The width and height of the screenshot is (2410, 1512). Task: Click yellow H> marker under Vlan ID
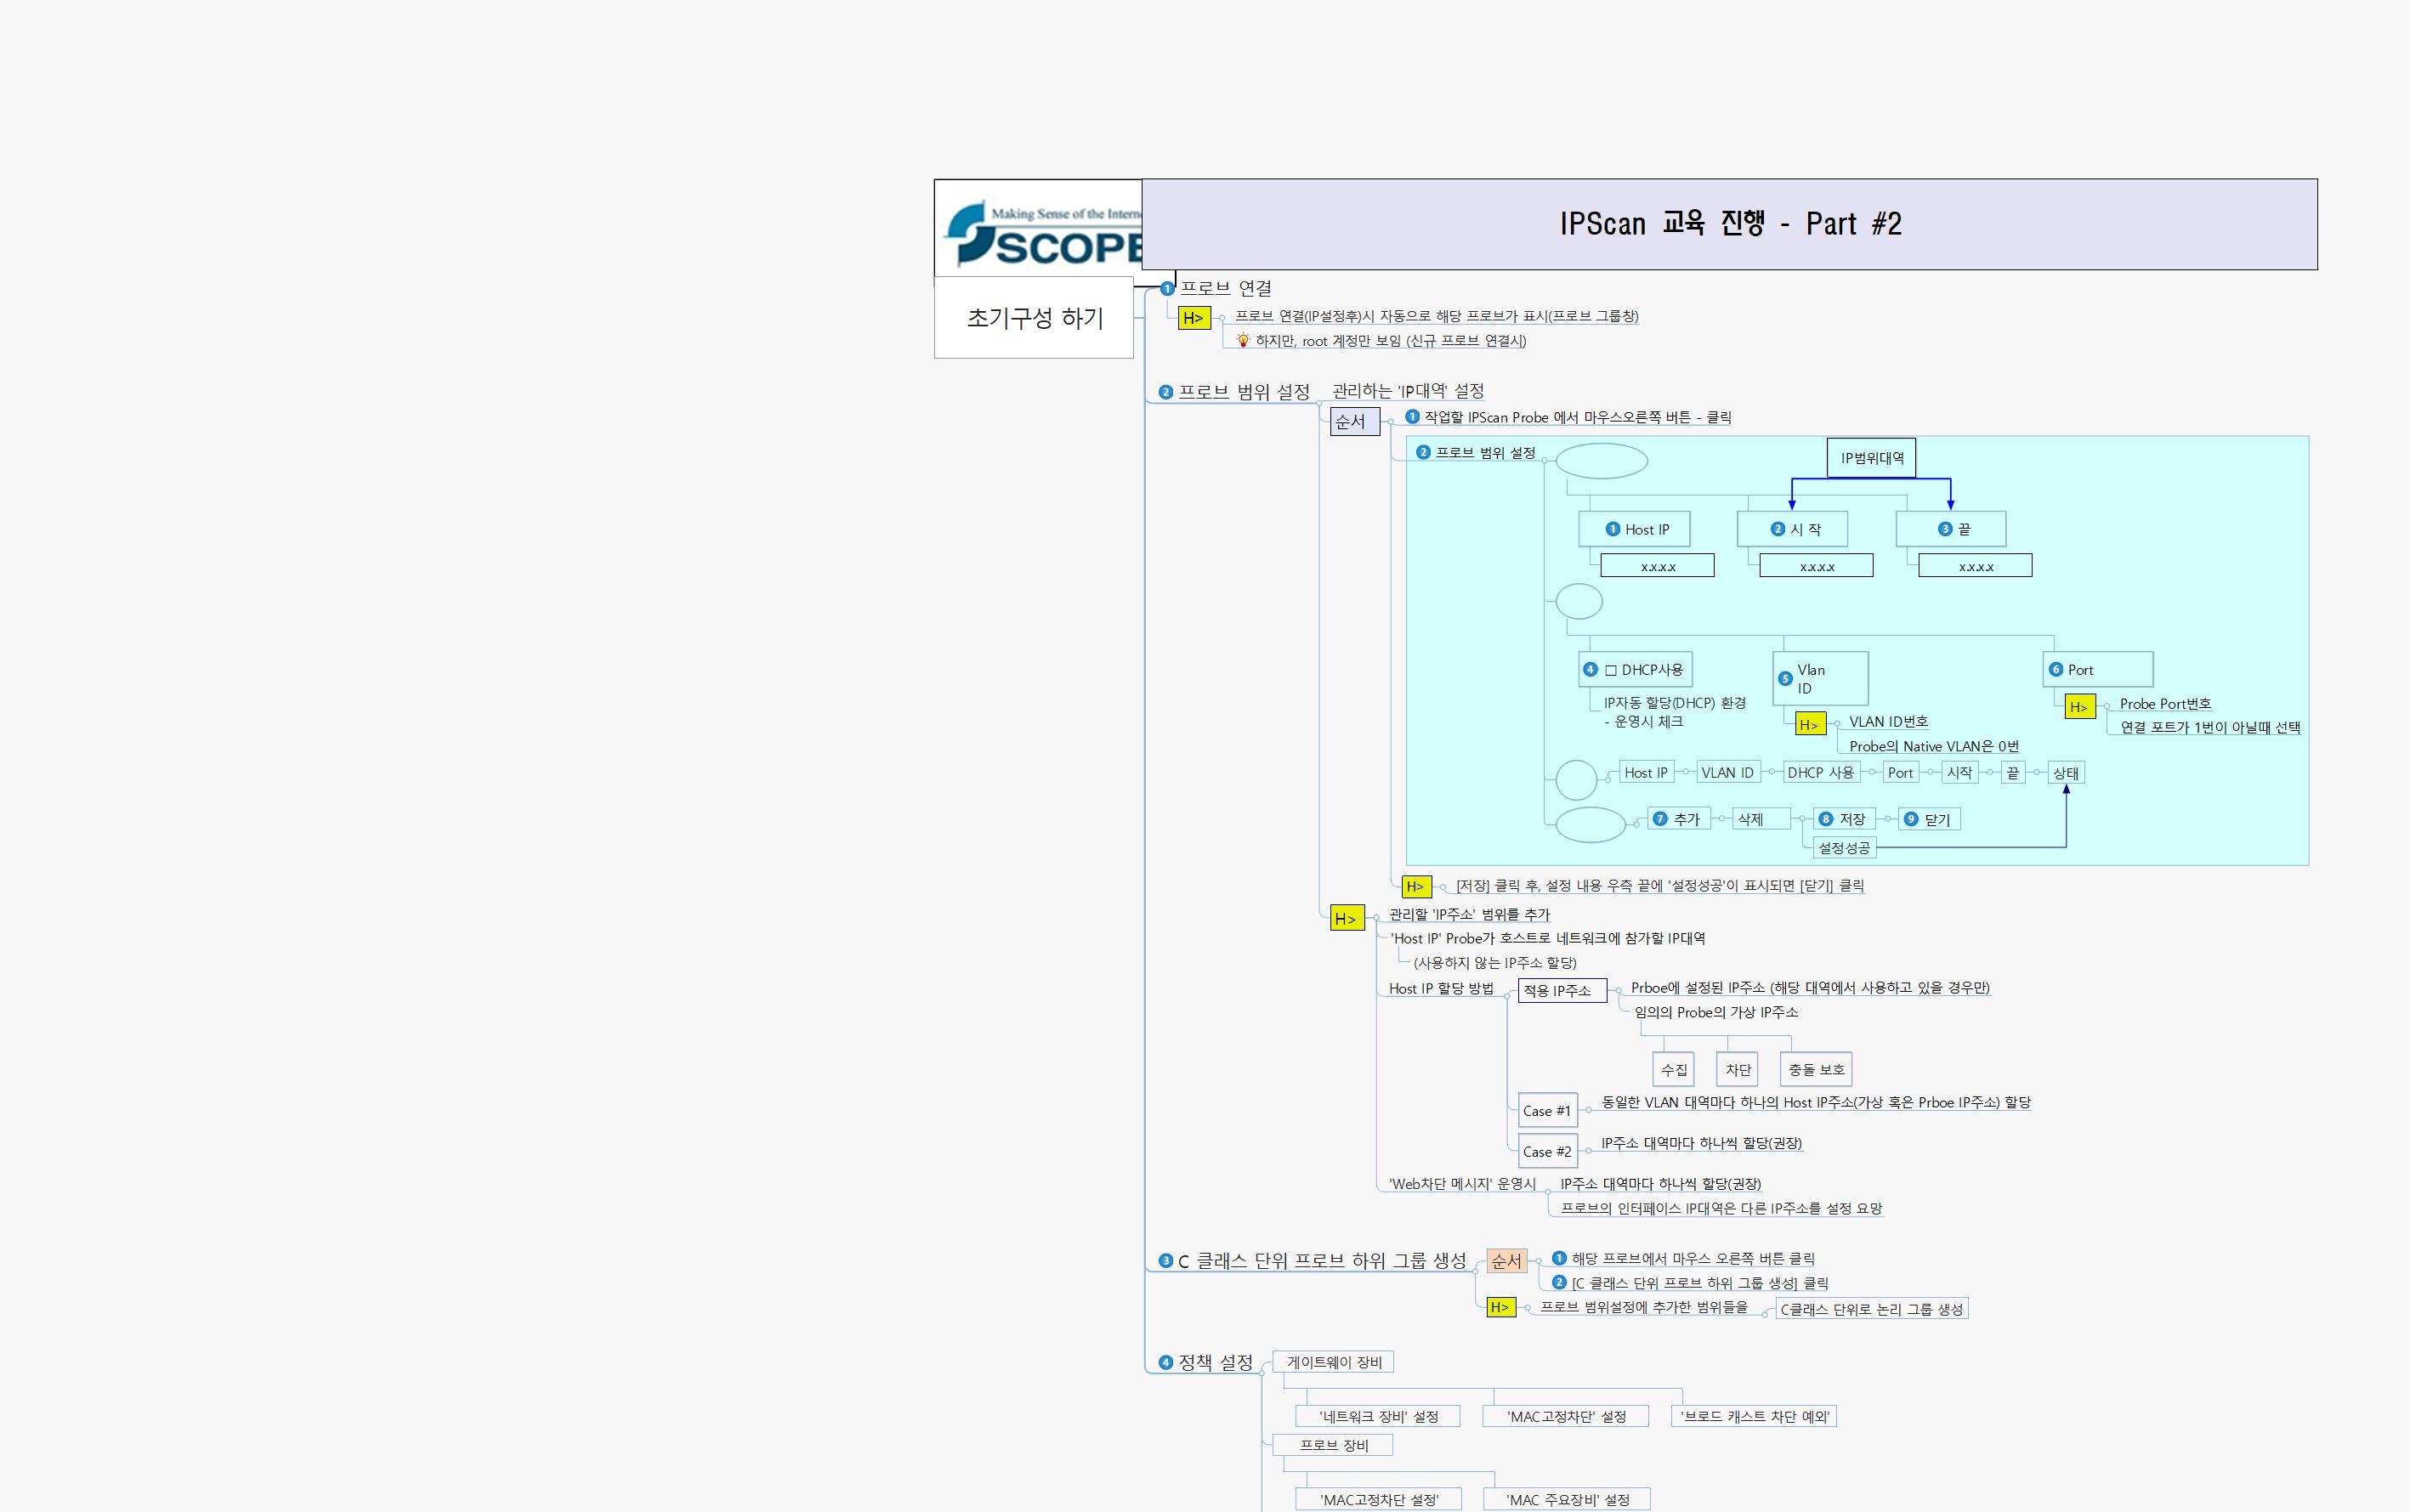(x=1809, y=724)
